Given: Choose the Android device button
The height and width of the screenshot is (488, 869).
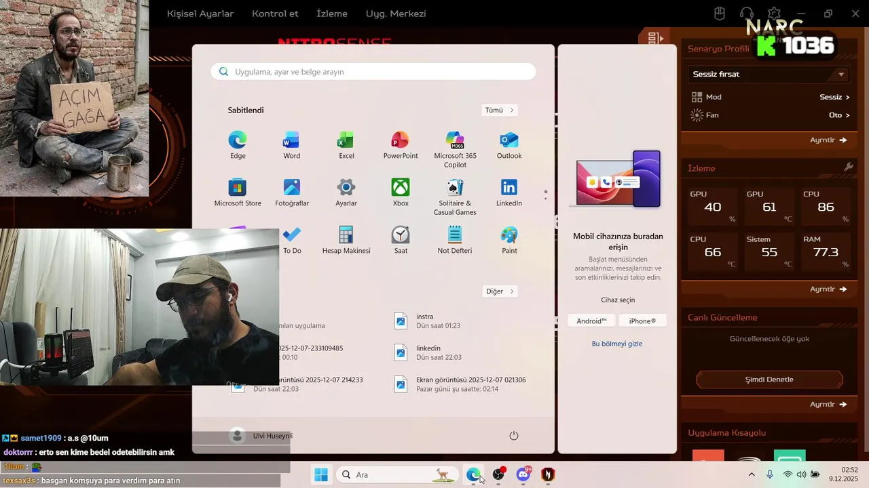Looking at the screenshot, I should tap(591, 321).
